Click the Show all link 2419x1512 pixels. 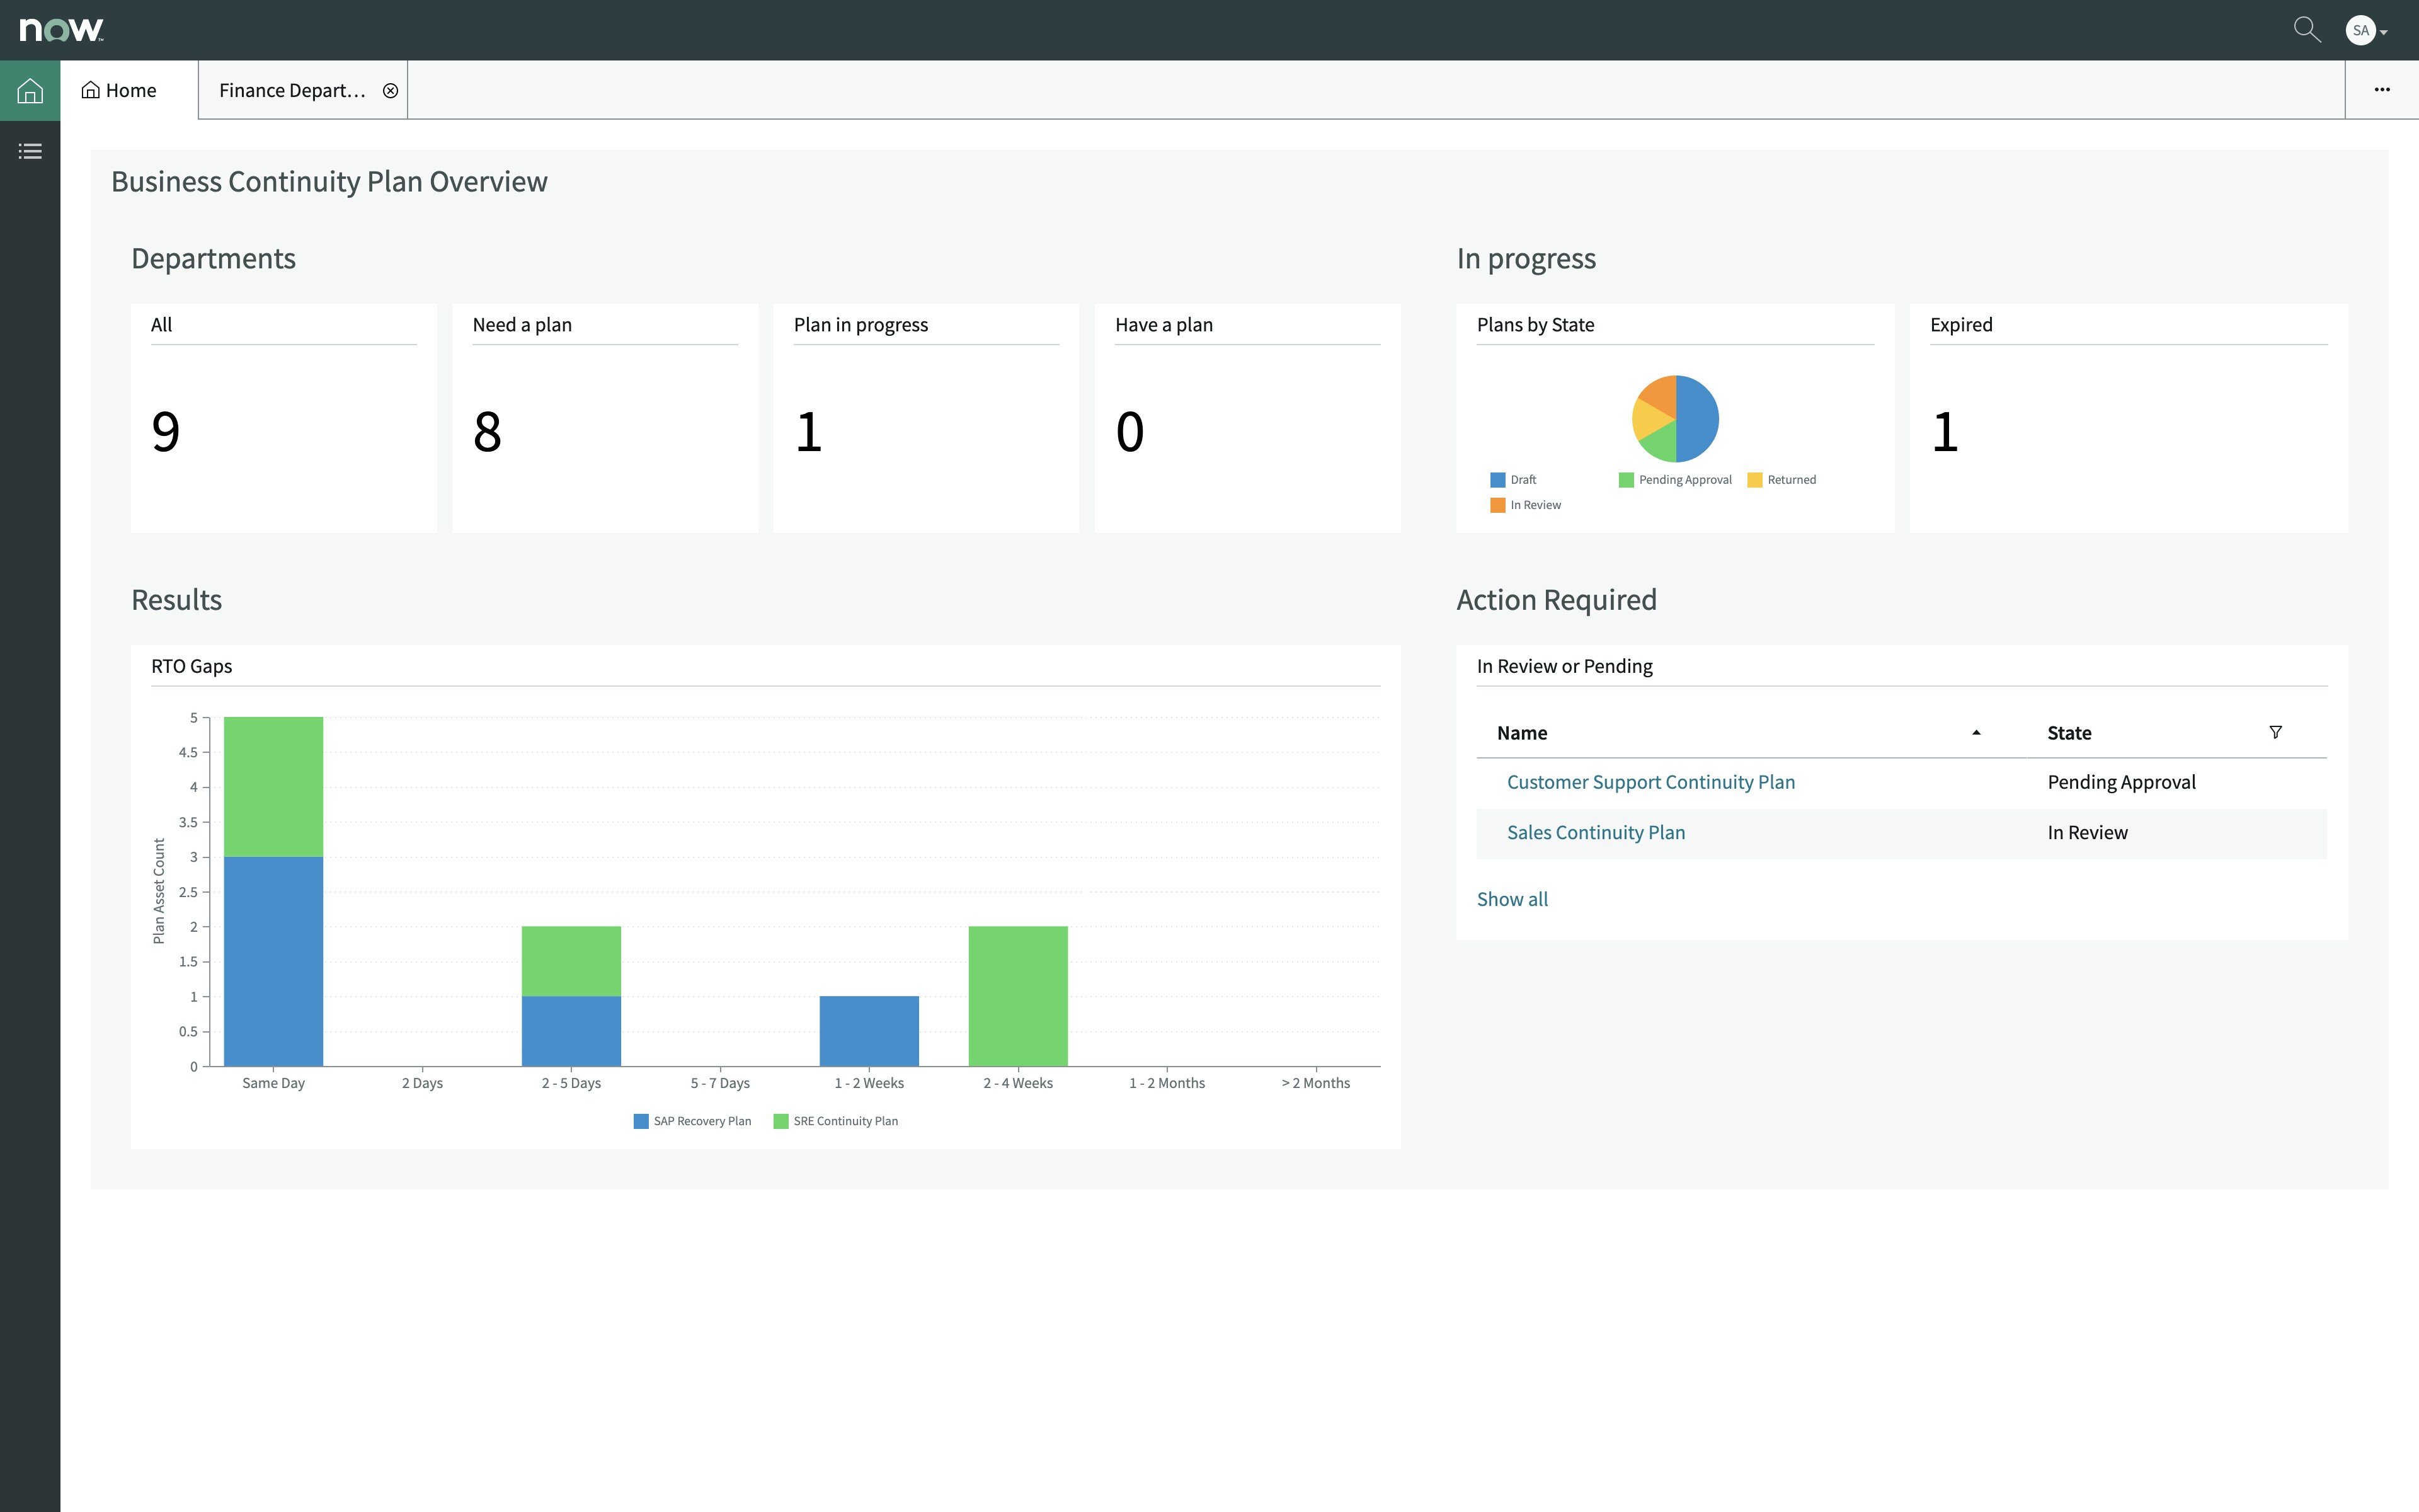coord(1511,899)
